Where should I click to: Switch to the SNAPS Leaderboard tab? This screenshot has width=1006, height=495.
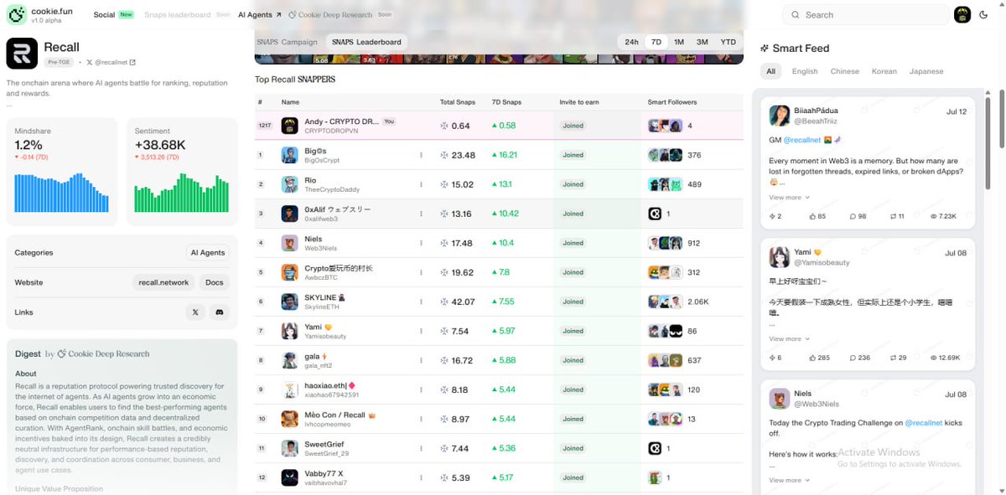click(366, 42)
